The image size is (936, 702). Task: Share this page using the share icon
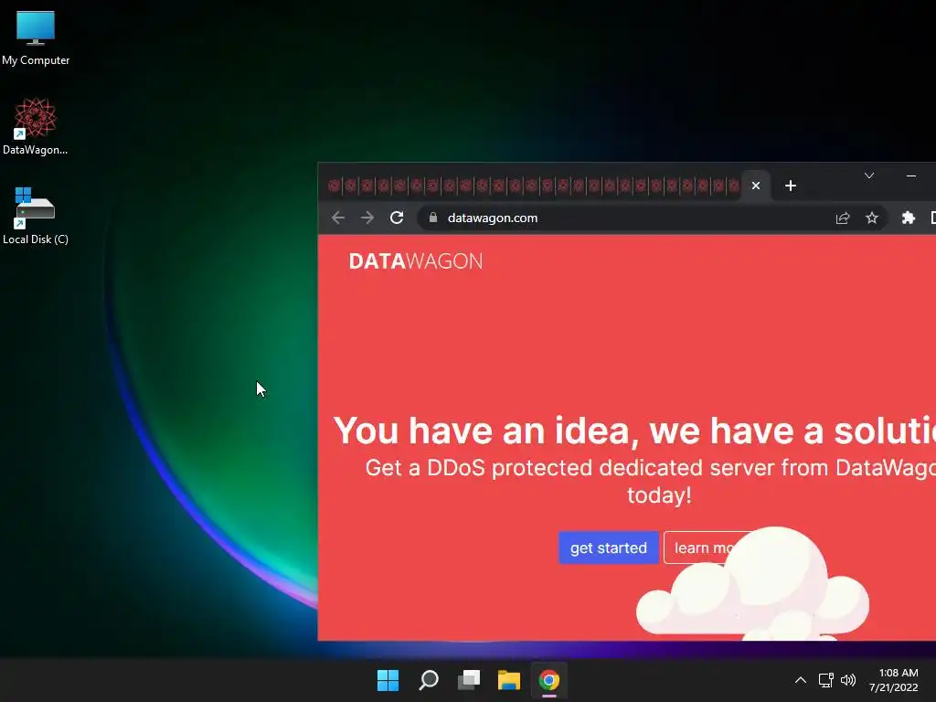coord(842,218)
